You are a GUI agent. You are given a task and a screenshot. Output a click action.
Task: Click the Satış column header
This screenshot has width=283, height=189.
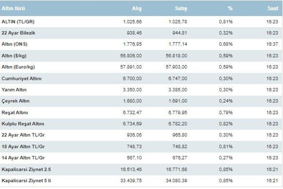click(x=181, y=8)
